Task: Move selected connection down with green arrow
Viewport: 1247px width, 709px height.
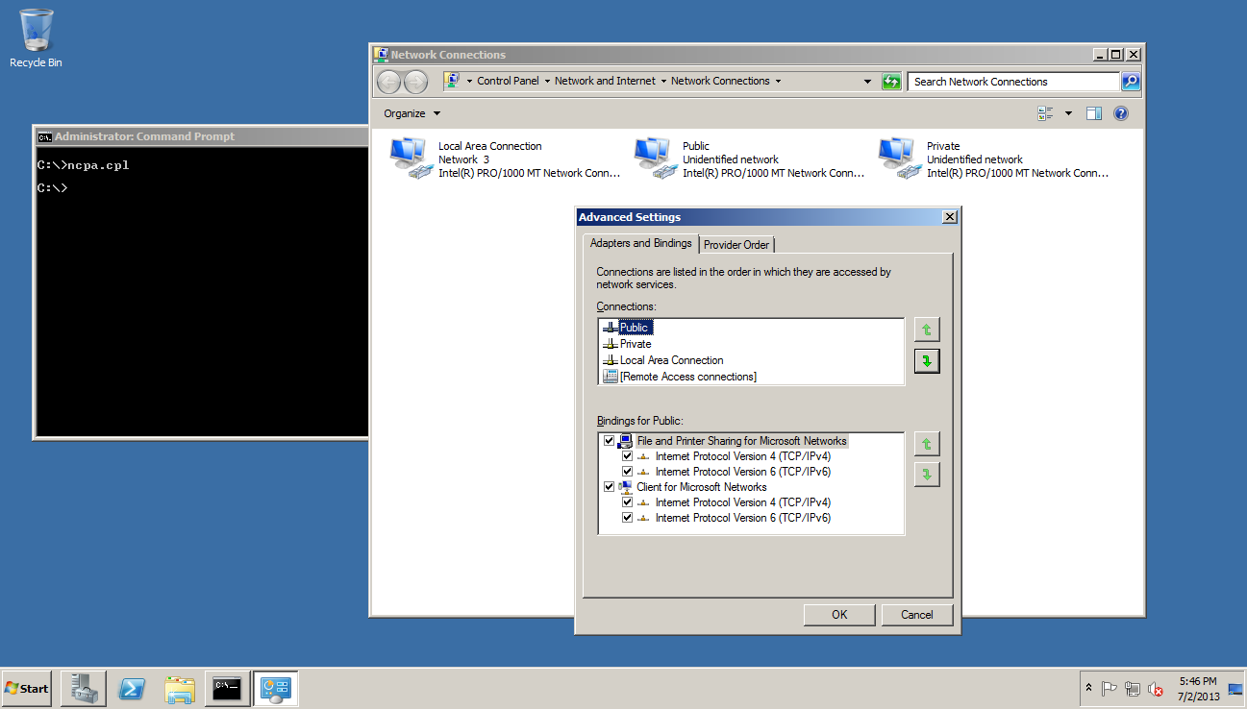Action: [x=927, y=361]
